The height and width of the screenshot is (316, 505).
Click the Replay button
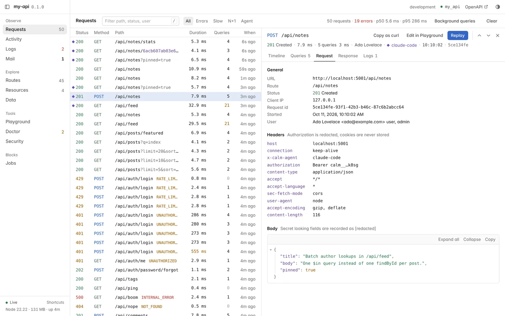tap(457, 35)
